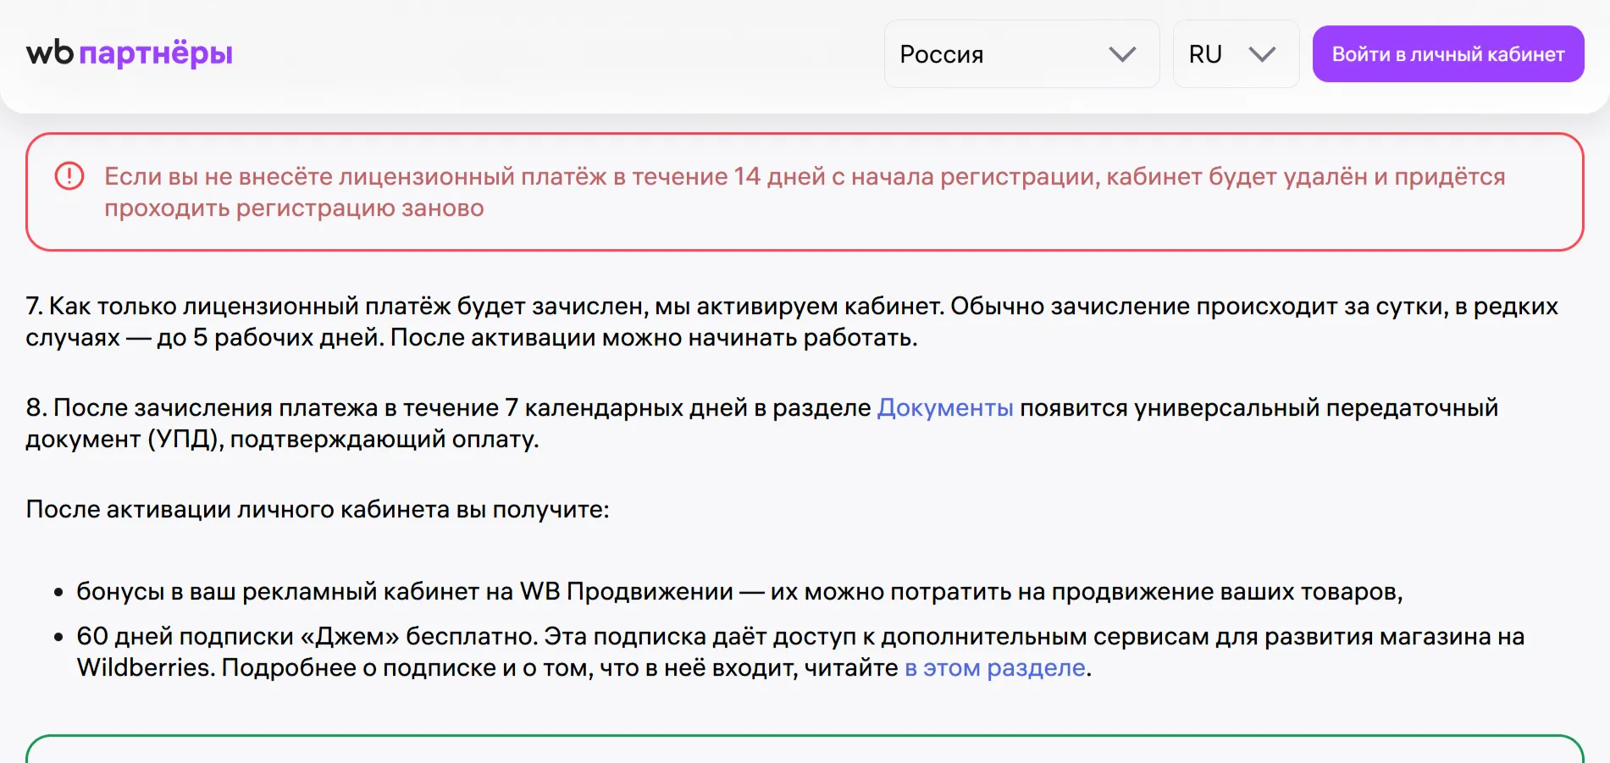The height and width of the screenshot is (763, 1610).
Task: Follow the Документы link
Action: click(x=944, y=407)
